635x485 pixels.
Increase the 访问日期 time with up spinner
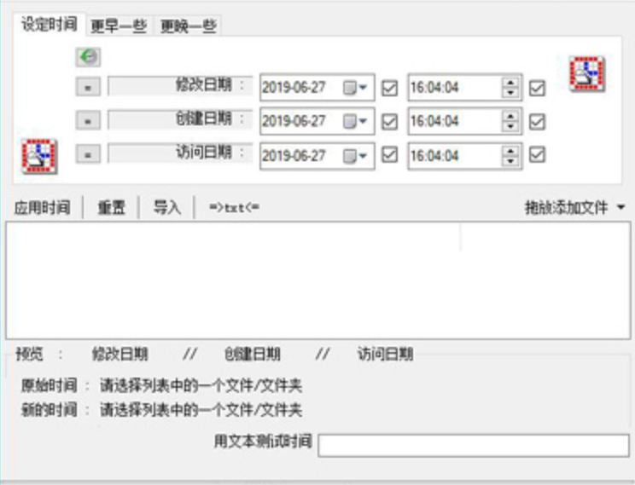pyautogui.click(x=510, y=151)
